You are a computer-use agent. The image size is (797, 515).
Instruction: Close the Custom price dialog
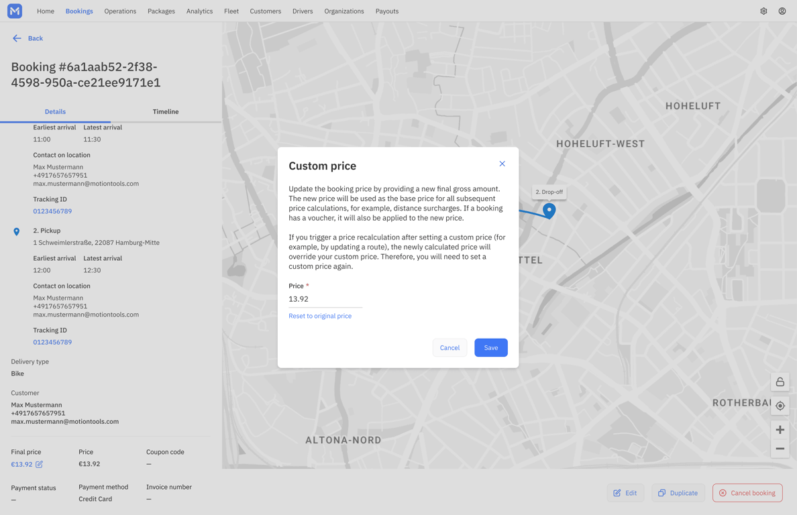[502, 164]
